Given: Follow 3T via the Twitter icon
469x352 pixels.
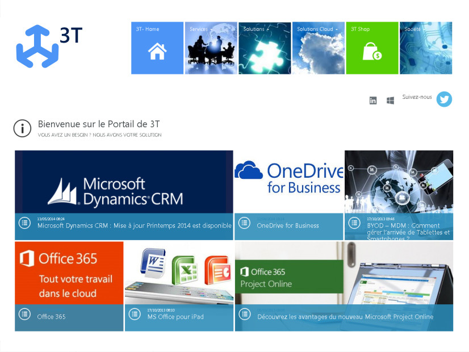Looking at the screenshot, I should pyautogui.click(x=444, y=99).
